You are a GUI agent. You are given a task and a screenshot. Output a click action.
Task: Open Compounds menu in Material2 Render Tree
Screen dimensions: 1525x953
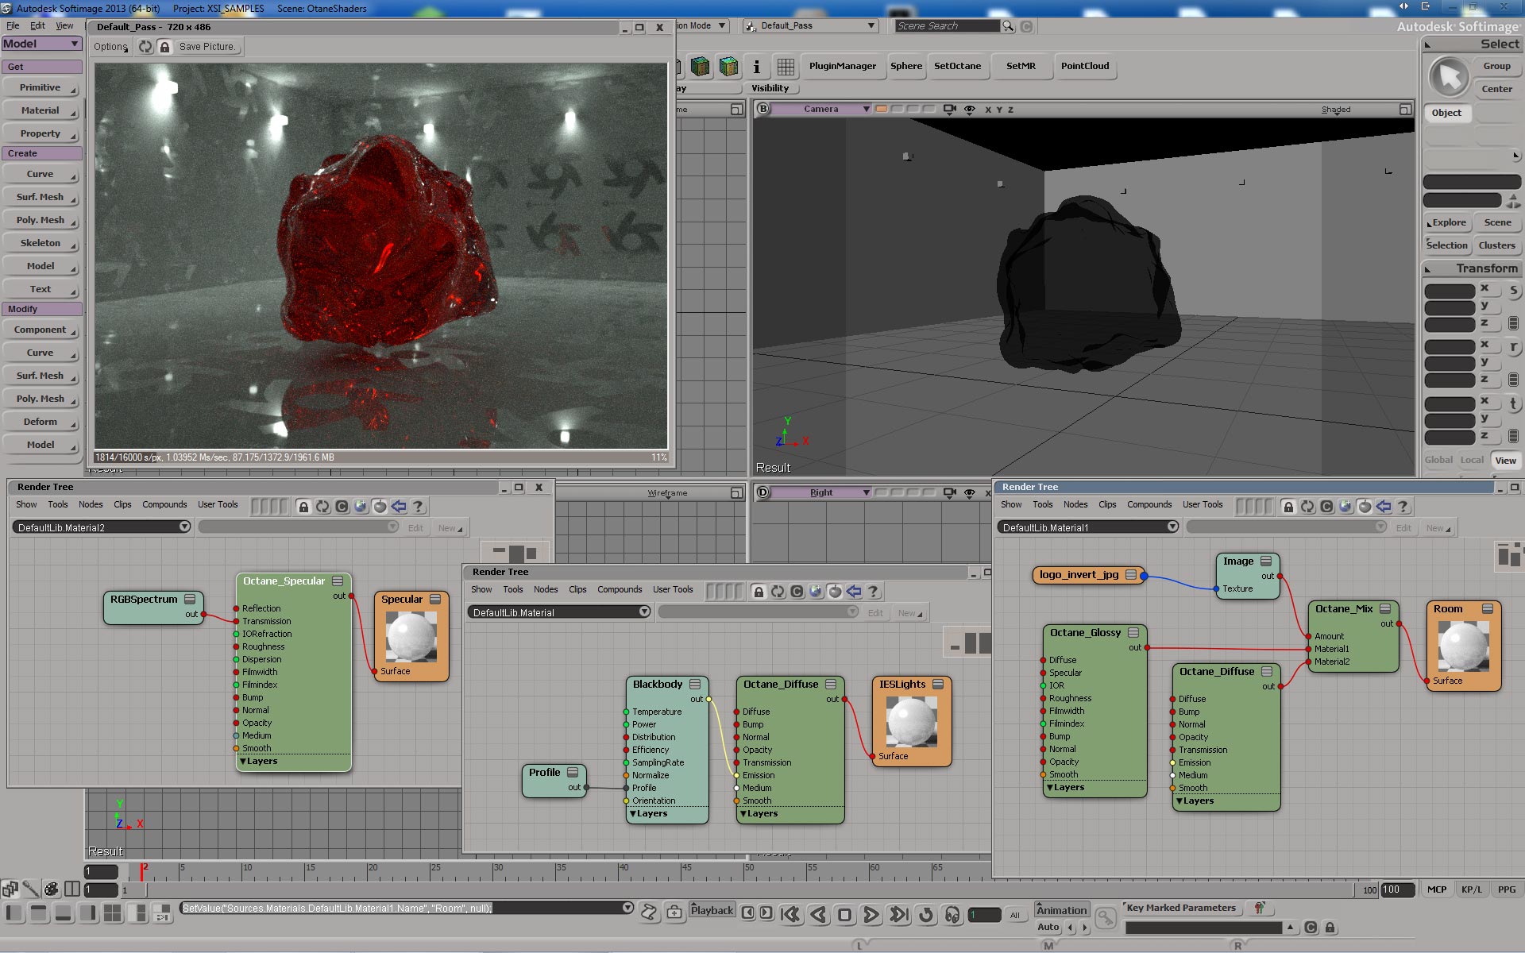164,505
